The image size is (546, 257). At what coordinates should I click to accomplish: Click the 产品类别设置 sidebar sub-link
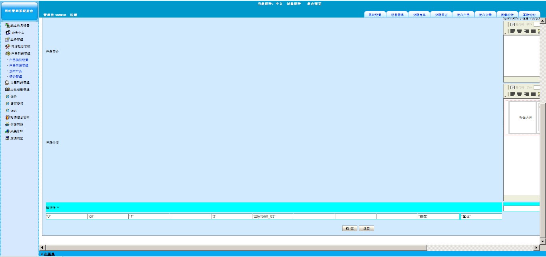(x=18, y=60)
